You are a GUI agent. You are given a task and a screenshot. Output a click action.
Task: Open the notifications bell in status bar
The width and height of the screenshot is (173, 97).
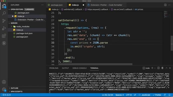[169, 95]
